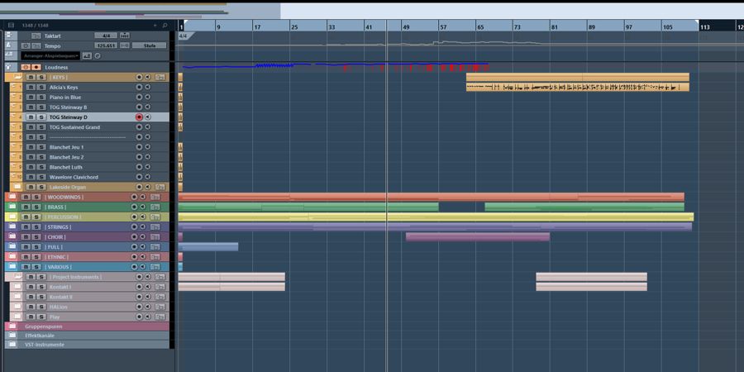Open the Arranger chain dropdown

pos(50,56)
